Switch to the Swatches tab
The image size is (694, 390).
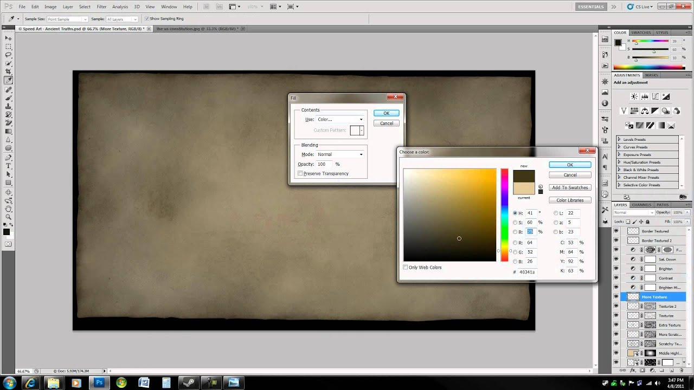(x=641, y=32)
